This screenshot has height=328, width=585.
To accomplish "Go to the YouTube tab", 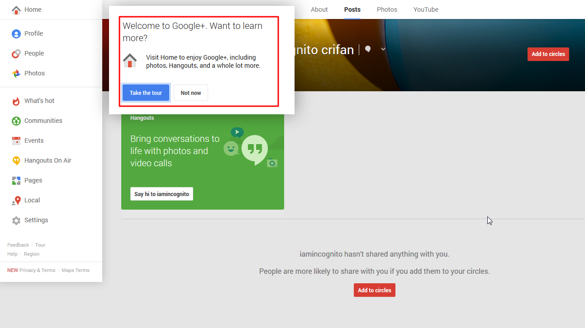I will coord(426,9).
